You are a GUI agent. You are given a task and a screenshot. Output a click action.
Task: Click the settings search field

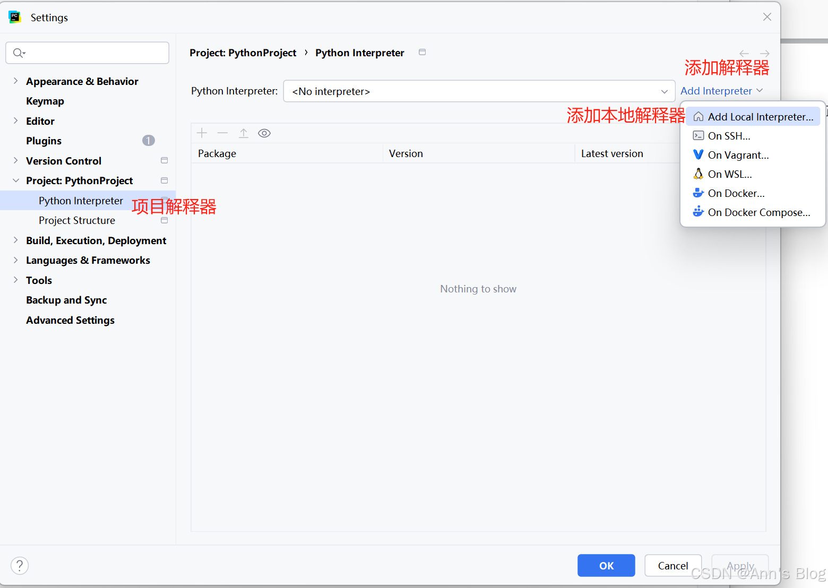pyautogui.click(x=88, y=53)
